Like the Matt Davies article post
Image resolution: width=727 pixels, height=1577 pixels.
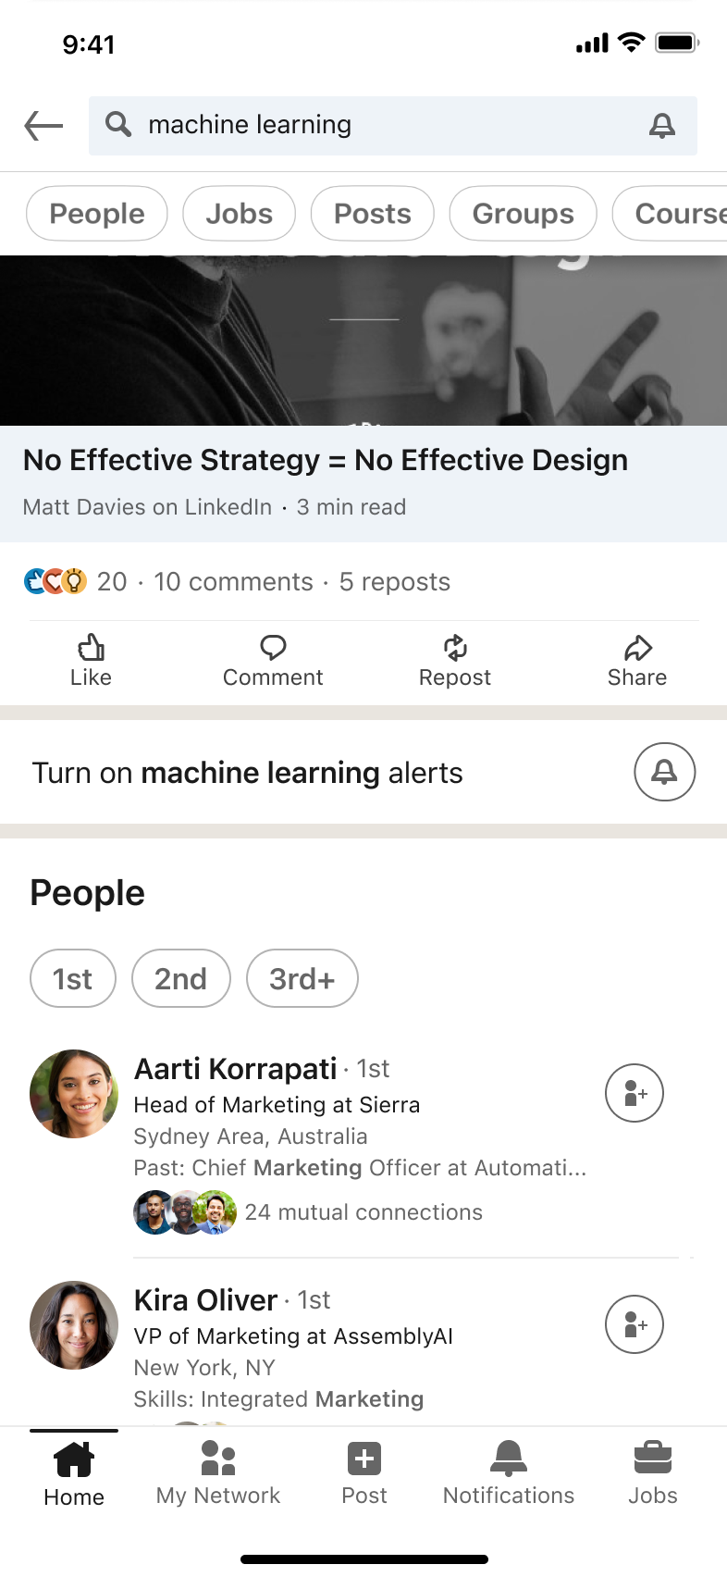91,661
